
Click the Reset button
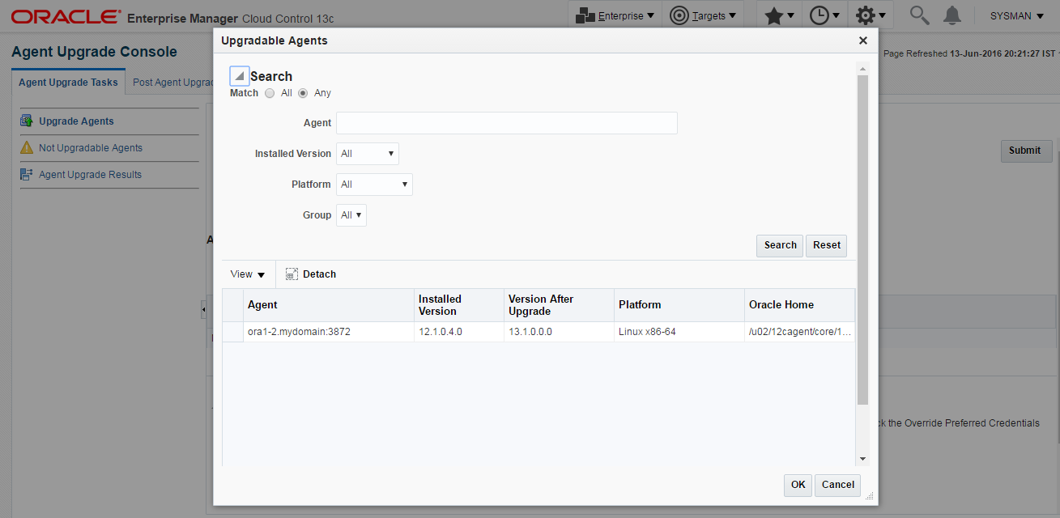[x=826, y=245]
